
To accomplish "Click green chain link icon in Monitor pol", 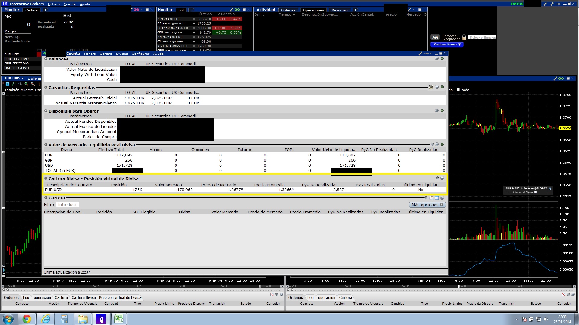I will click(x=237, y=10).
